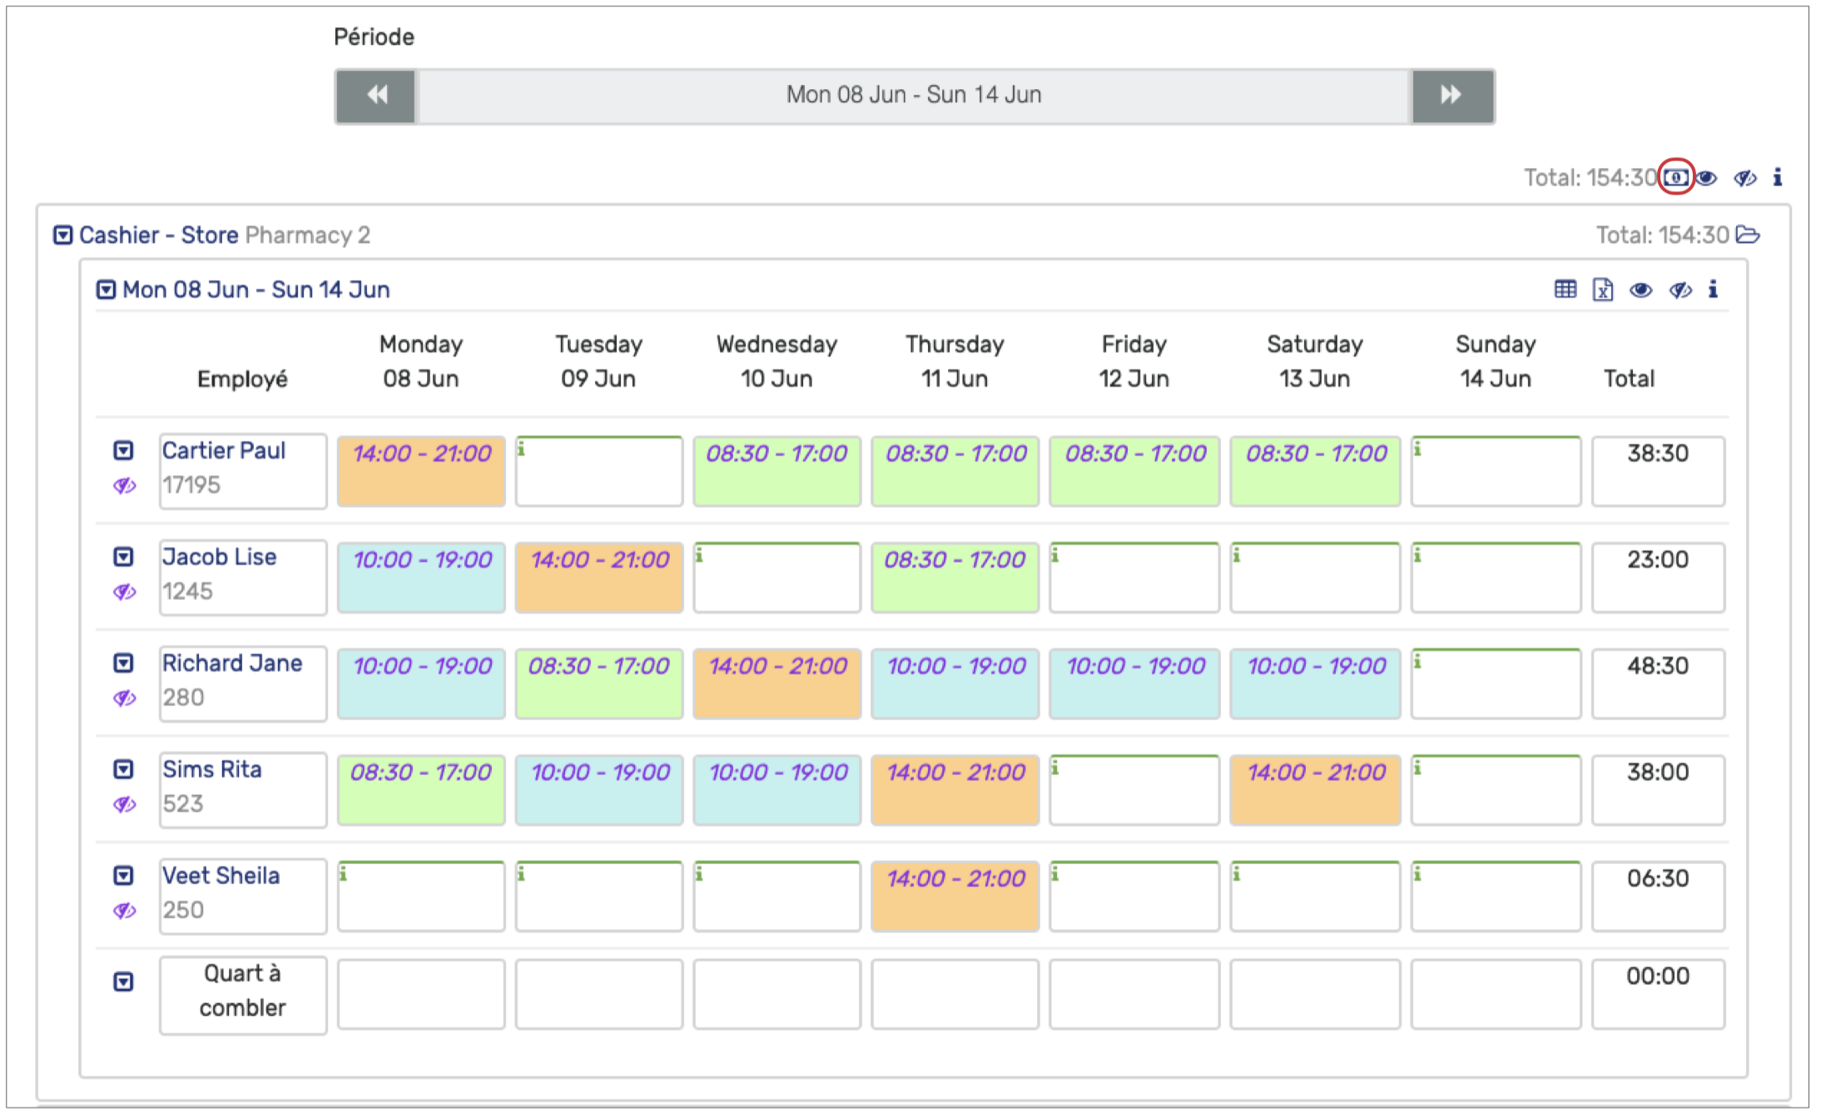
Task: Export the week to Excel file icon
Action: point(1602,290)
